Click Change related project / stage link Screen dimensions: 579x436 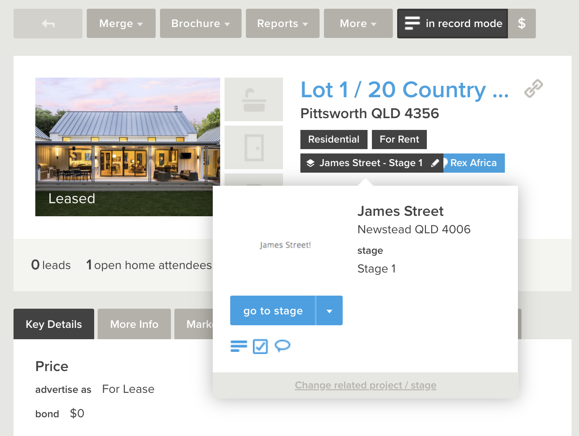tap(365, 385)
